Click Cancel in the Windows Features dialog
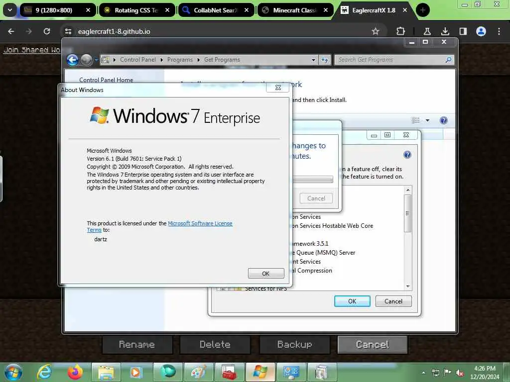 [x=393, y=301]
